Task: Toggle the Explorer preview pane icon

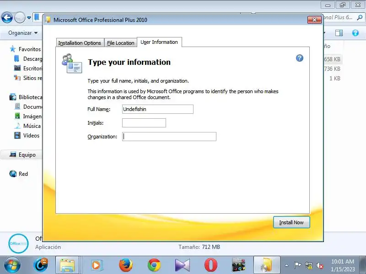Action: (x=339, y=33)
